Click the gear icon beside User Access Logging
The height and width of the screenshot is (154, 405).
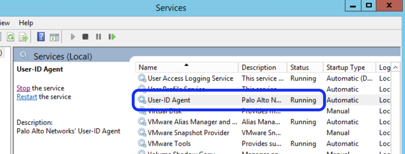pos(142,78)
